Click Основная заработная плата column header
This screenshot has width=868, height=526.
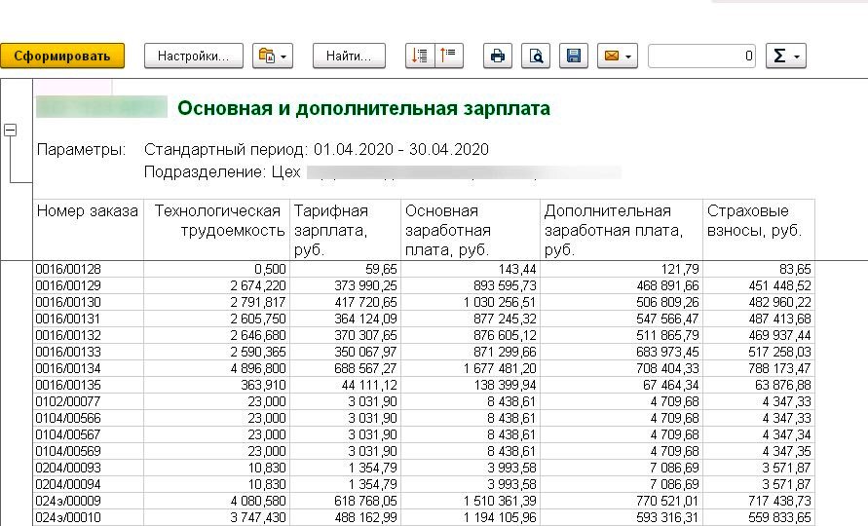point(471,230)
